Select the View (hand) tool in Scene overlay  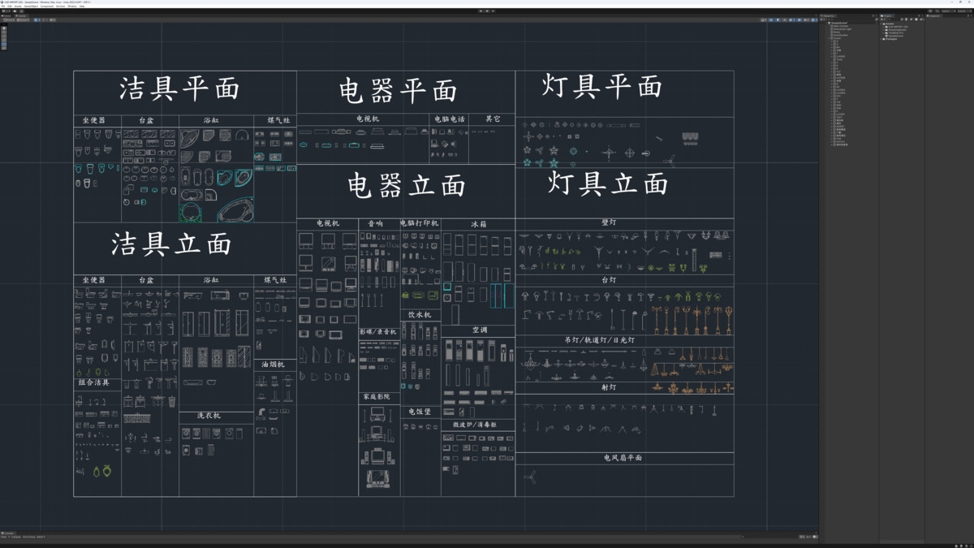[x=4, y=28]
